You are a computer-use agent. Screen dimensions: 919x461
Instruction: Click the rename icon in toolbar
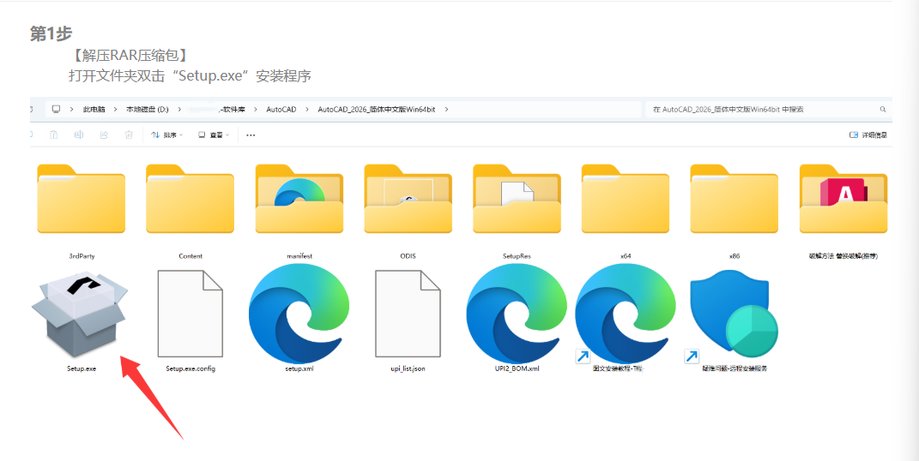(79, 135)
